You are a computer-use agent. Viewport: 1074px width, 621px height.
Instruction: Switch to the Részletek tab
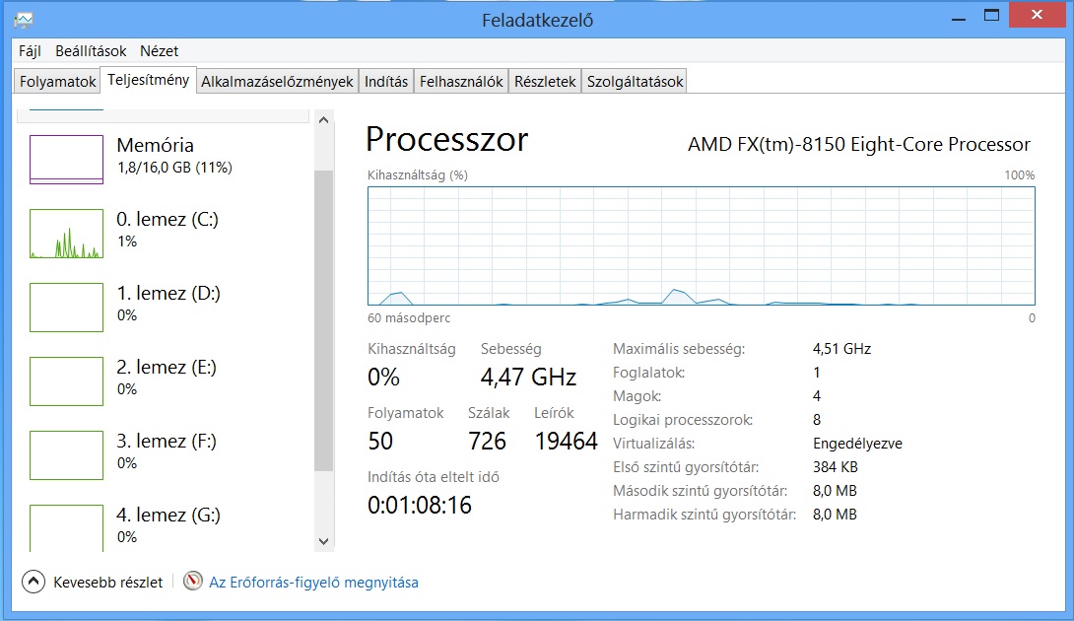(545, 82)
